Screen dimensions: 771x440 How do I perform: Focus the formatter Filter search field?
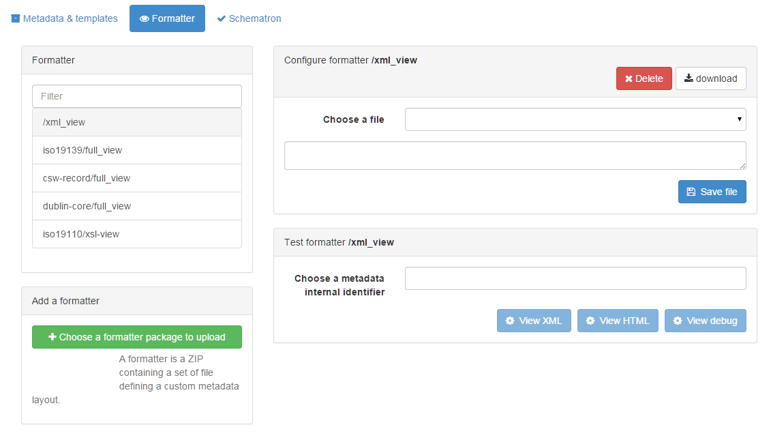tap(137, 96)
